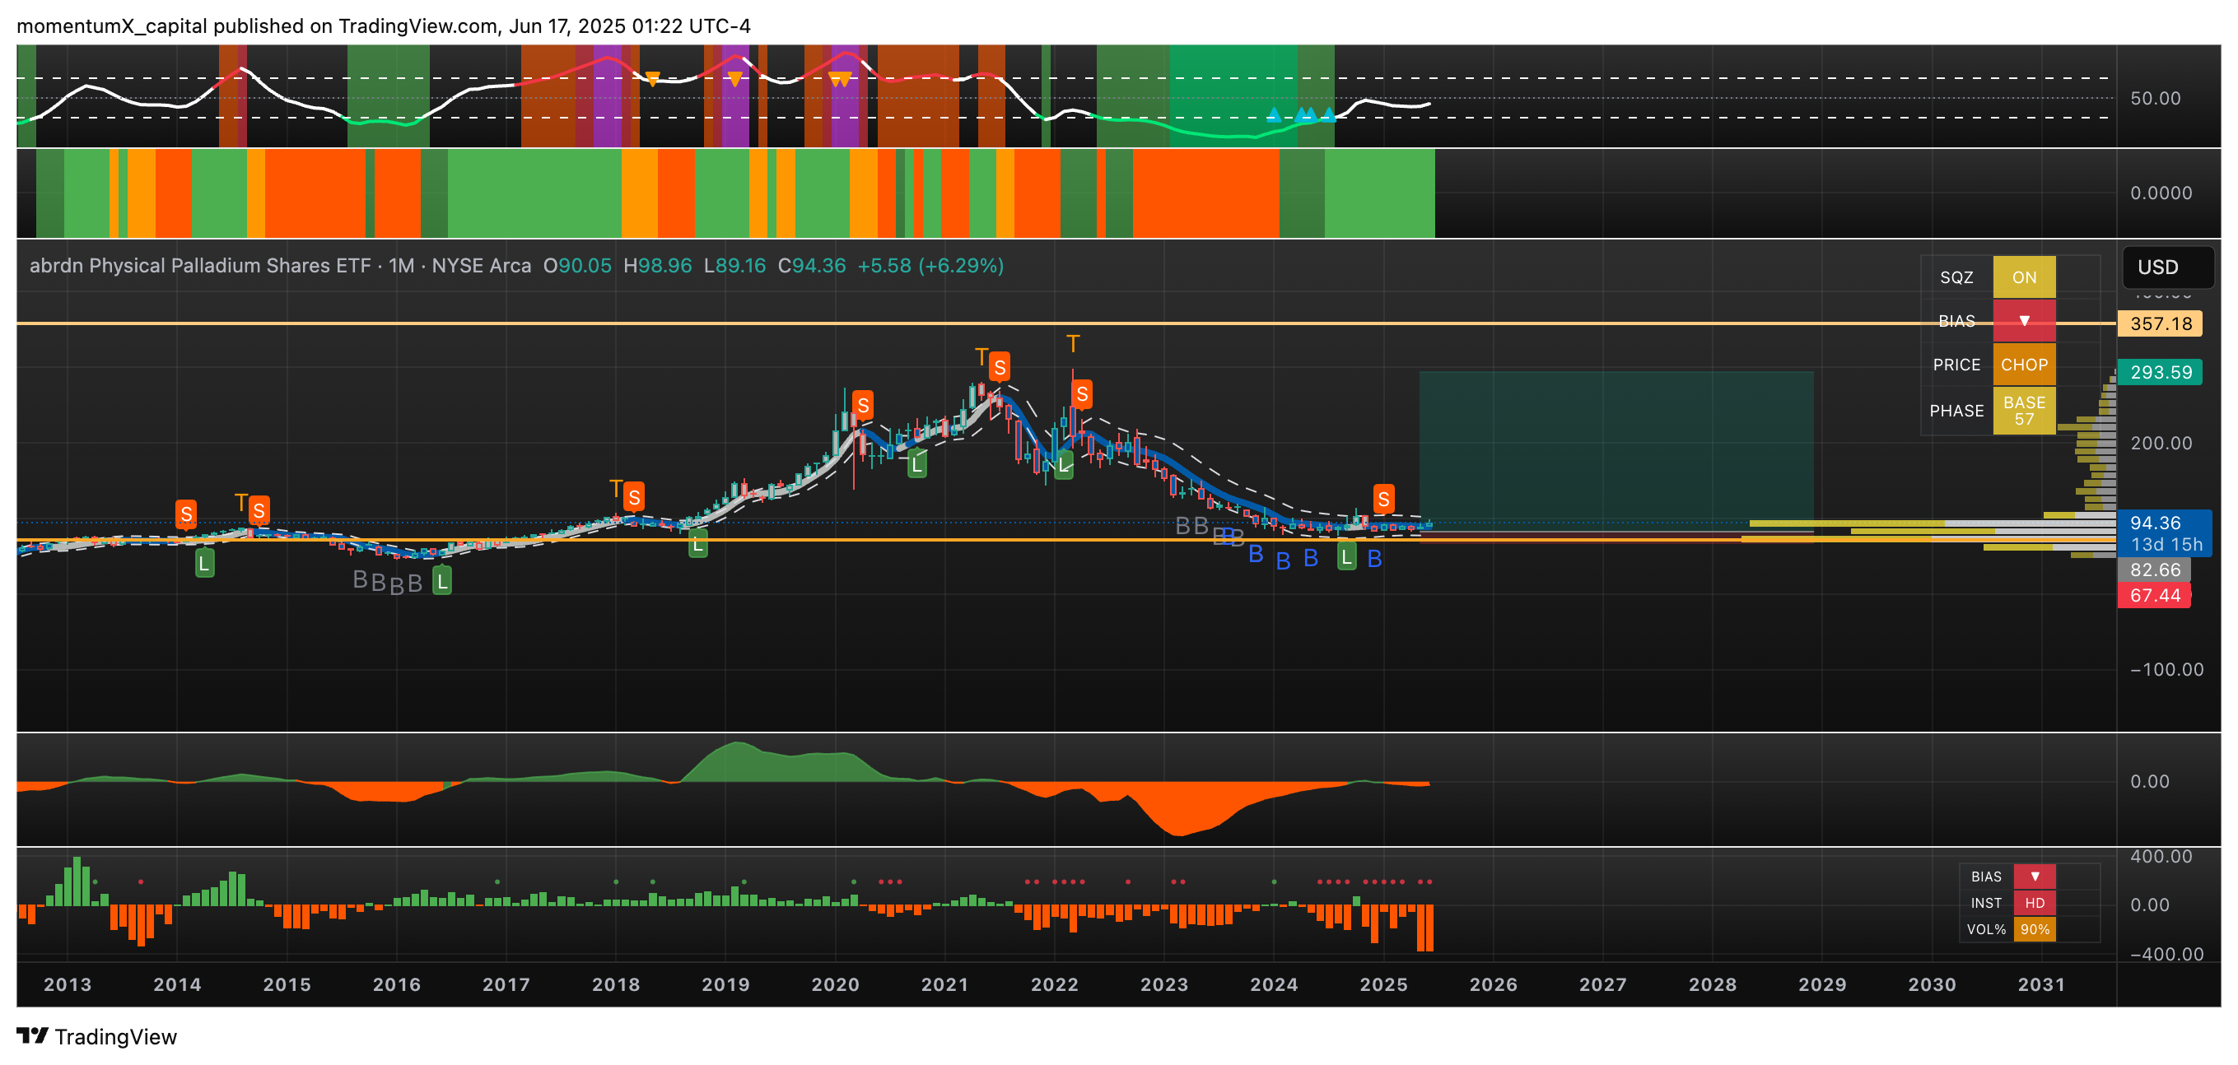Click the orange S marker above 2025 candles
This screenshot has height=1065, width=2238.
(x=1383, y=500)
